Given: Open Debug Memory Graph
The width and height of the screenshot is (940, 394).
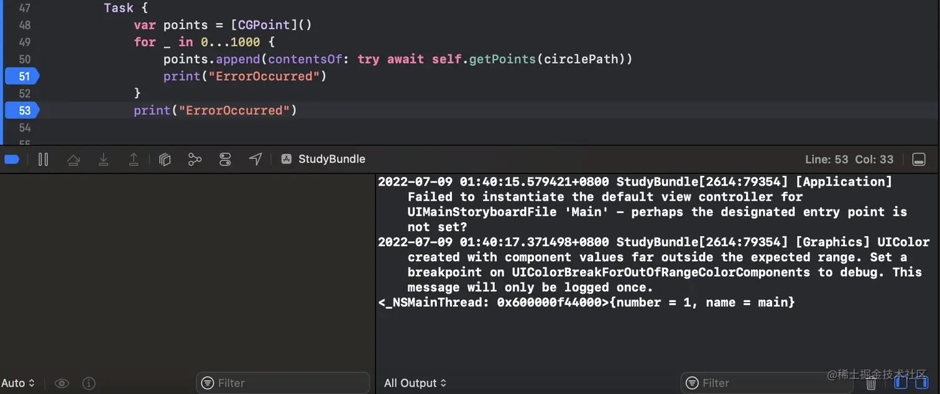Looking at the screenshot, I should (x=195, y=160).
